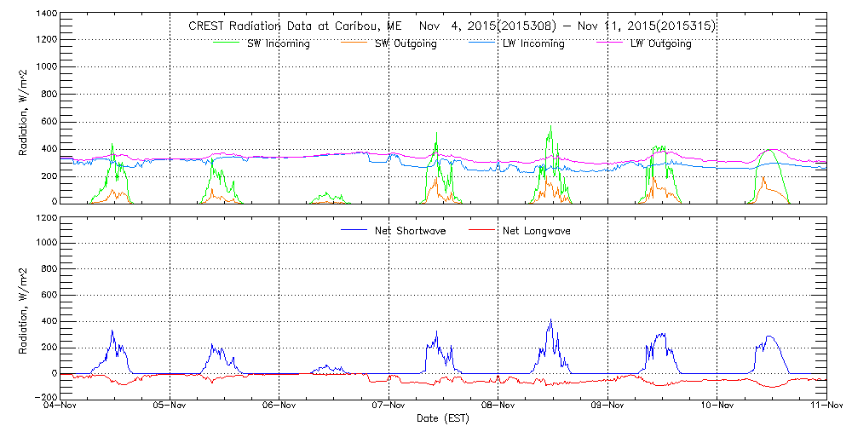This screenshot has height=426, width=852.
Task: Select the LW Outgoing legend entry
Action: pyautogui.click(x=660, y=44)
